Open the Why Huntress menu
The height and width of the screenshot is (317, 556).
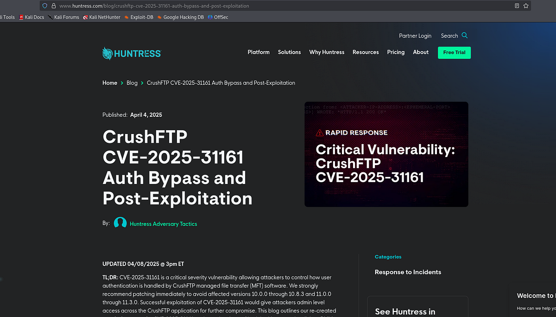pyautogui.click(x=327, y=52)
